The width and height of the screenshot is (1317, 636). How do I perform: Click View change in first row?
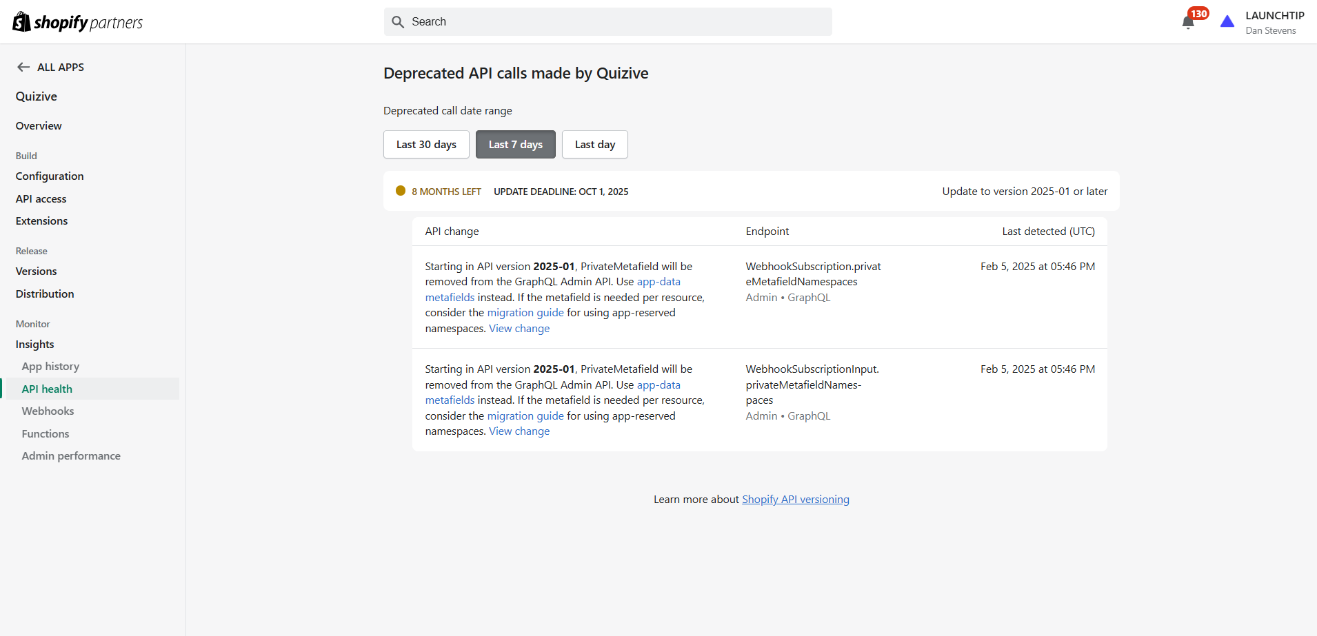(519, 329)
